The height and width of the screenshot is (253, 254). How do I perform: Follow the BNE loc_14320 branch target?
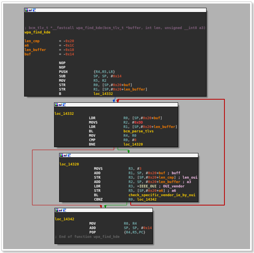coord(133,144)
